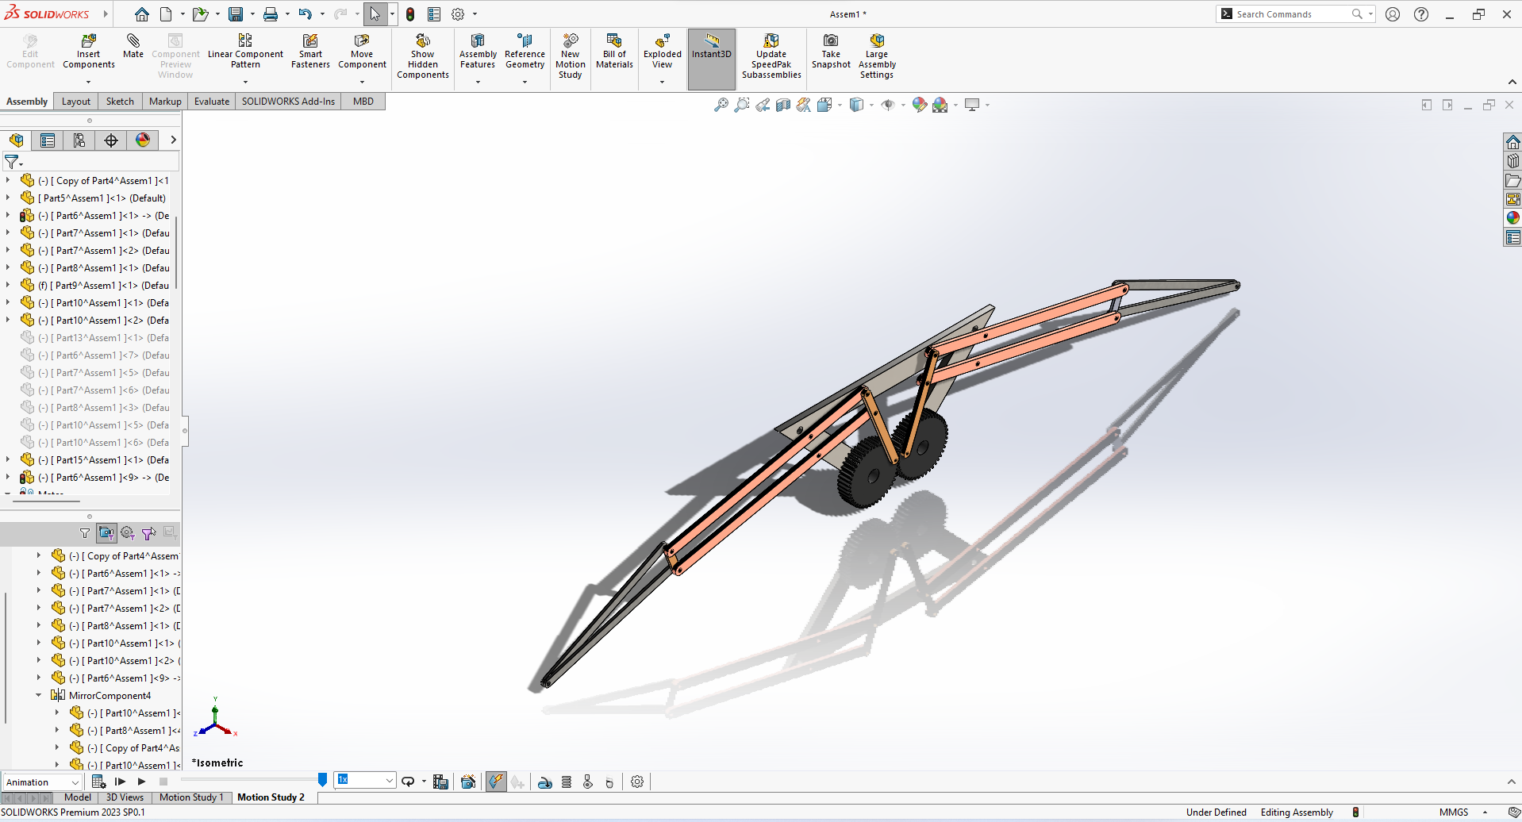The width and height of the screenshot is (1522, 822).
Task: Toggle the Rebuild traffic light icon
Action: tap(410, 14)
